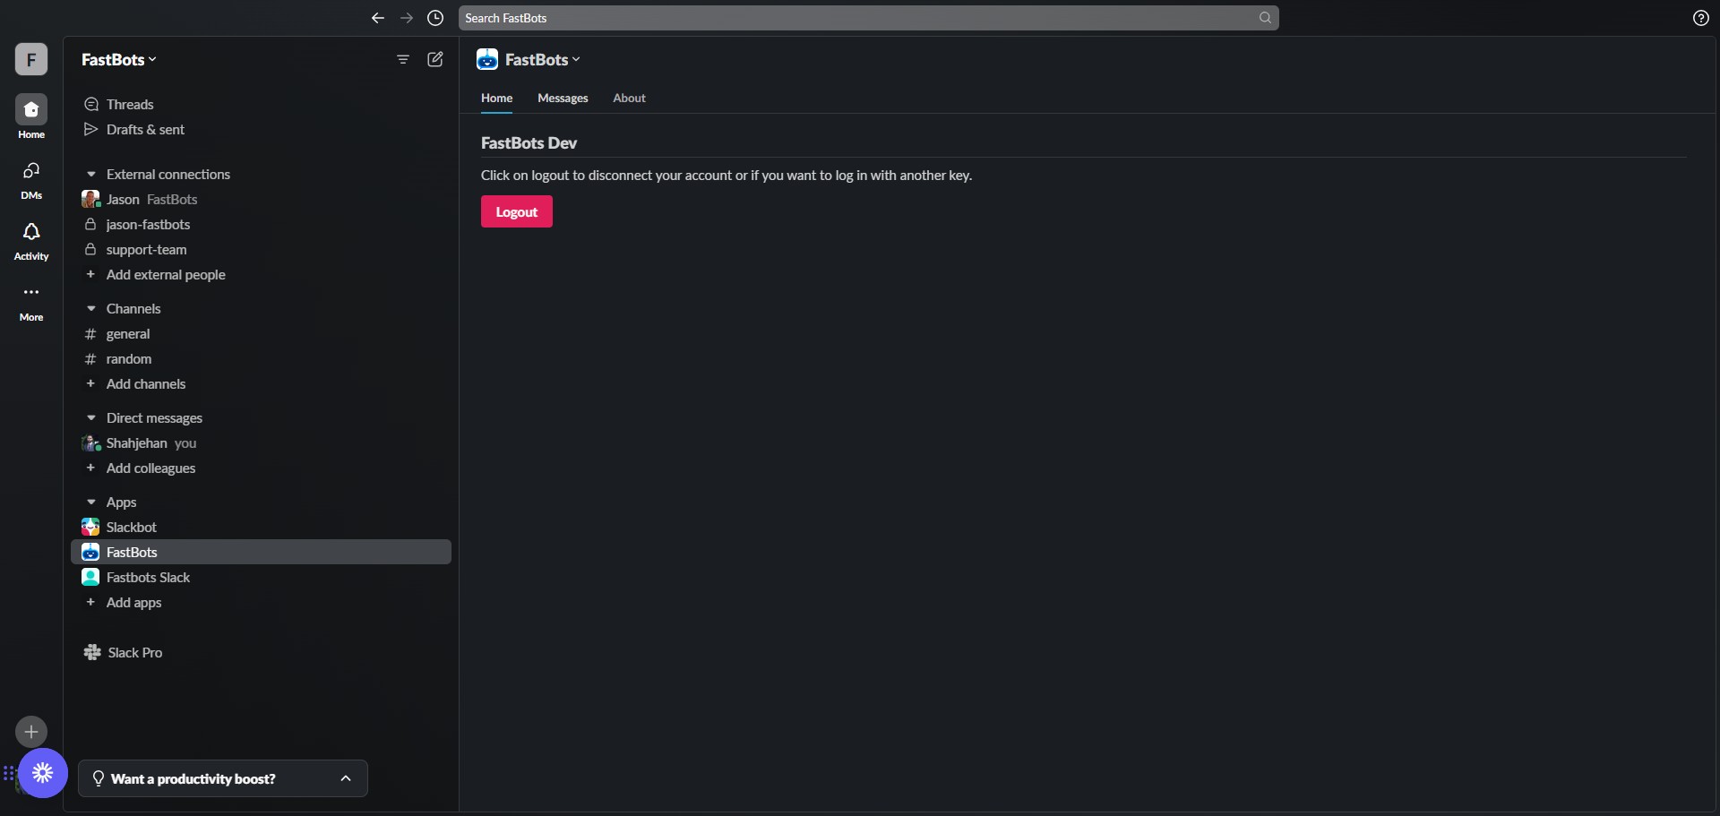Screen dimensions: 1720x816
Task: Collapse Apps section
Action: click(x=90, y=502)
